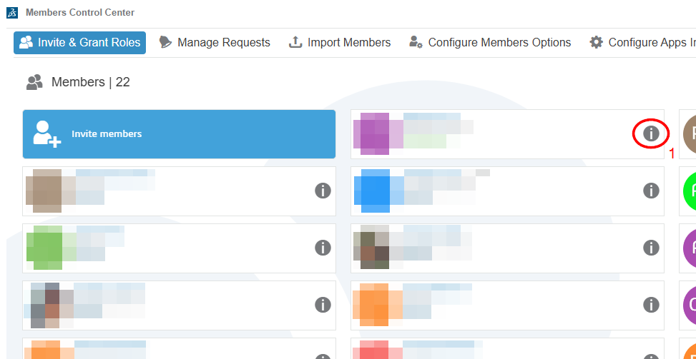
Task: Show info for the blue avatar member
Action: (x=651, y=191)
